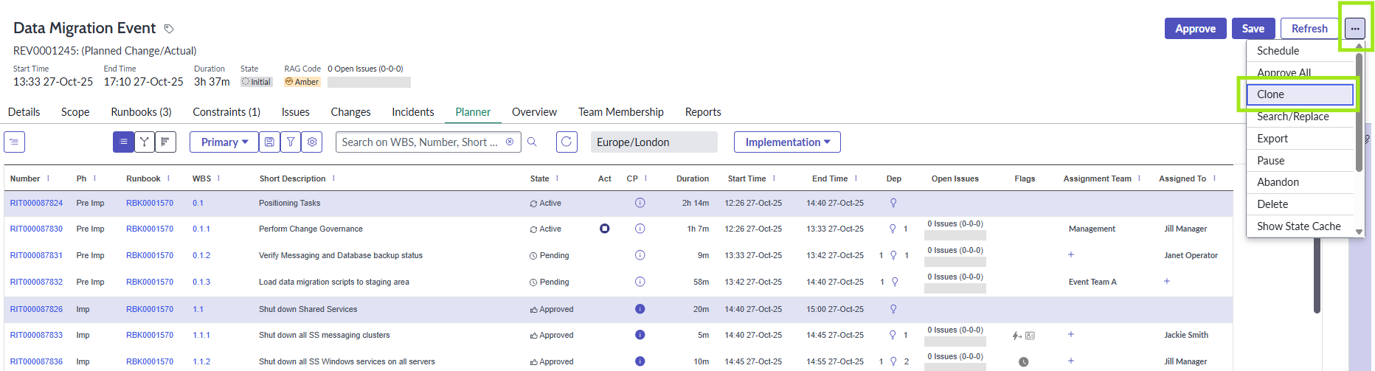The image size is (1375, 371).
Task: Click the stop action icon for Perform Change Governance
Action: (x=604, y=229)
